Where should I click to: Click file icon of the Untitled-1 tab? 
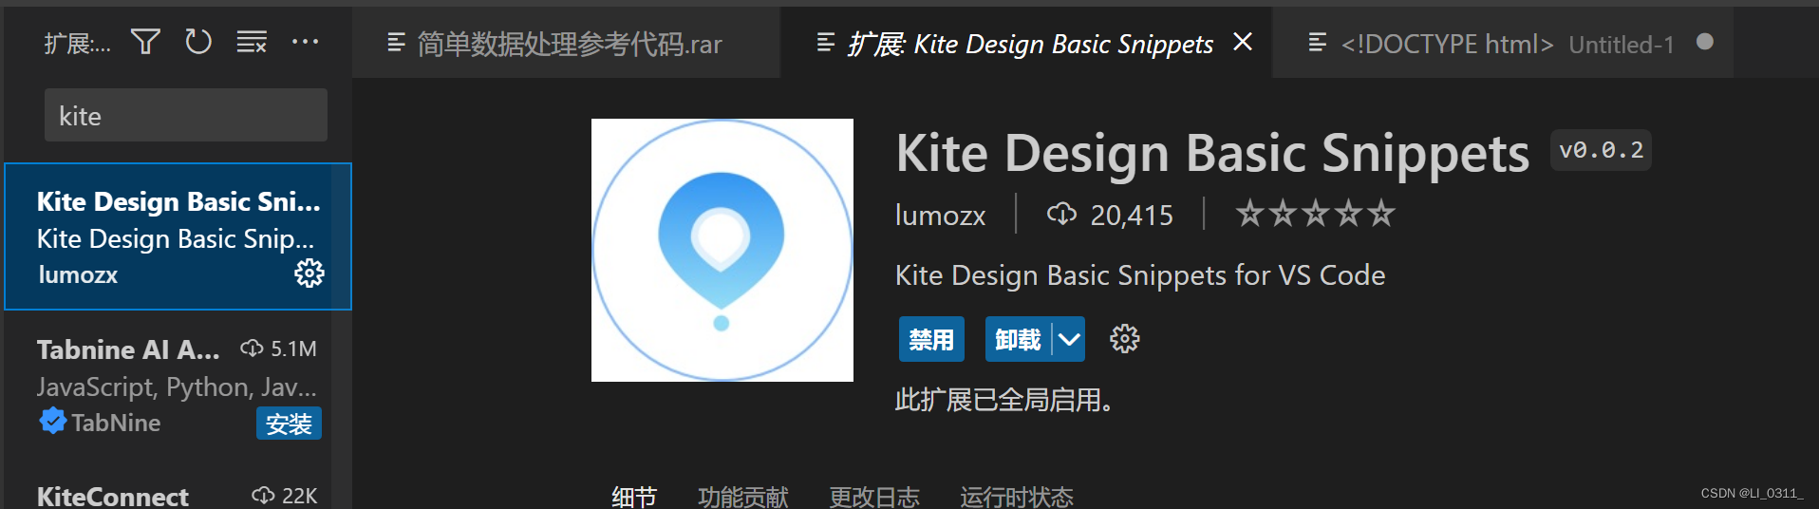pyautogui.click(x=1318, y=43)
